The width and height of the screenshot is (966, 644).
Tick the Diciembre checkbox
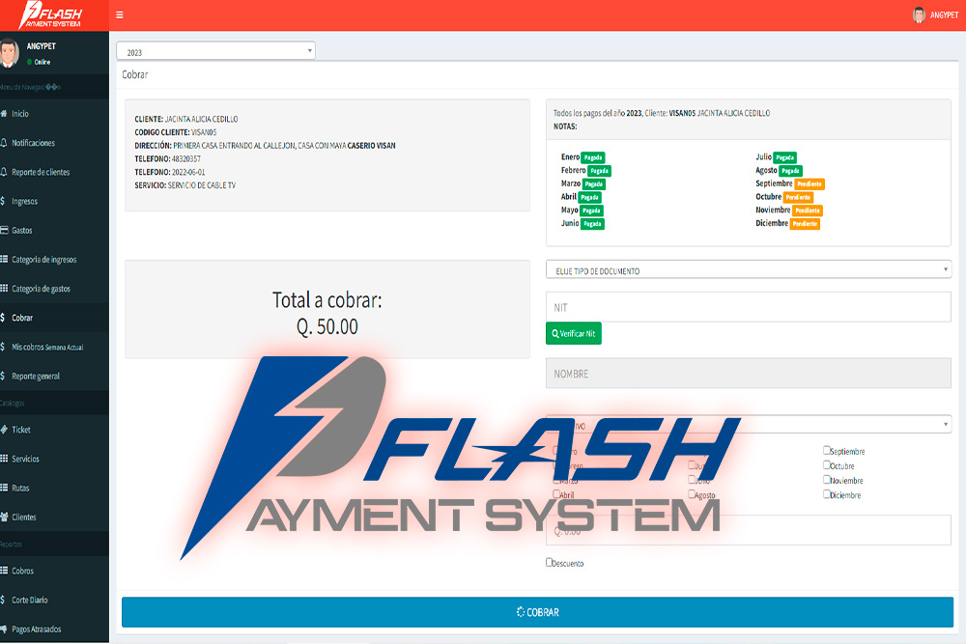point(827,494)
